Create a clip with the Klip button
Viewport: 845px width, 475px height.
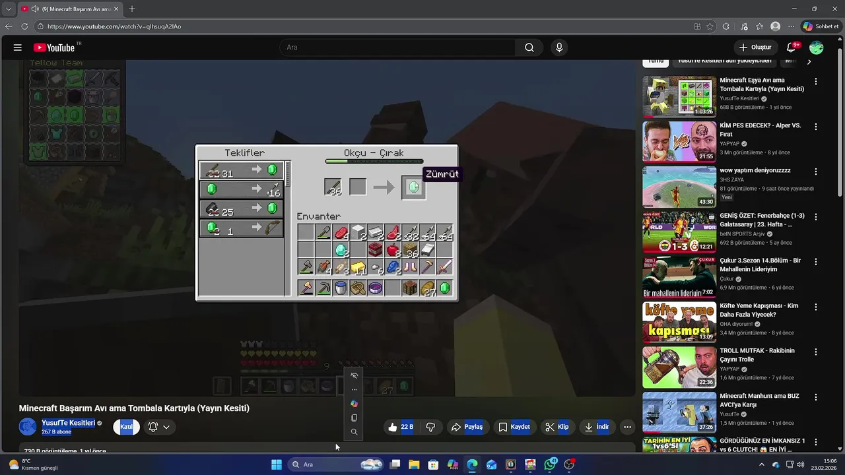(x=557, y=427)
